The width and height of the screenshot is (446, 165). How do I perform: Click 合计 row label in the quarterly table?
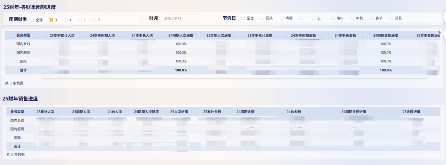[x=23, y=70]
